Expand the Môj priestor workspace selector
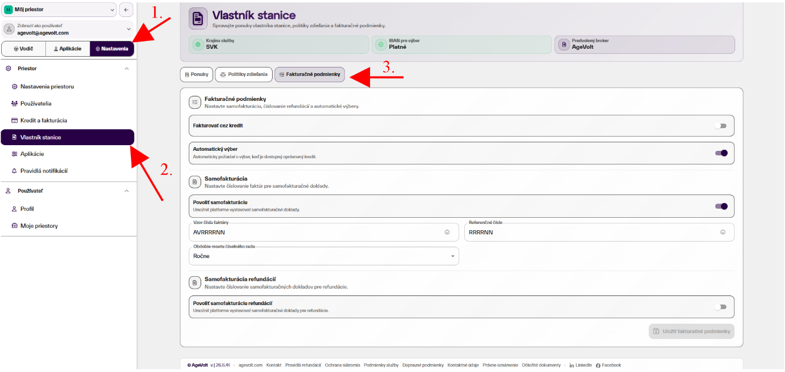 click(59, 10)
